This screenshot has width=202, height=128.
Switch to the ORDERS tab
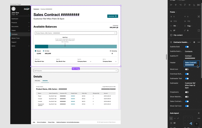click(45, 81)
